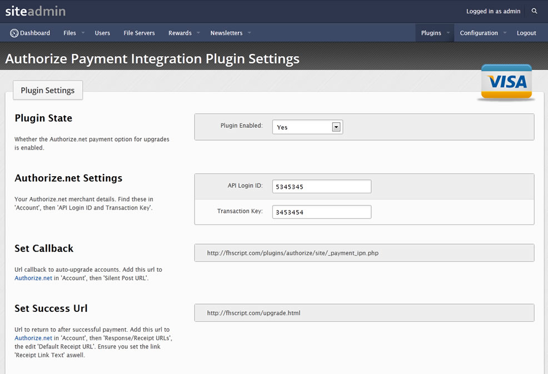The height and width of the screenshot is (374, 548).
Task: Click the upgrade.html success URL text
Action: [x=253, y=313]
